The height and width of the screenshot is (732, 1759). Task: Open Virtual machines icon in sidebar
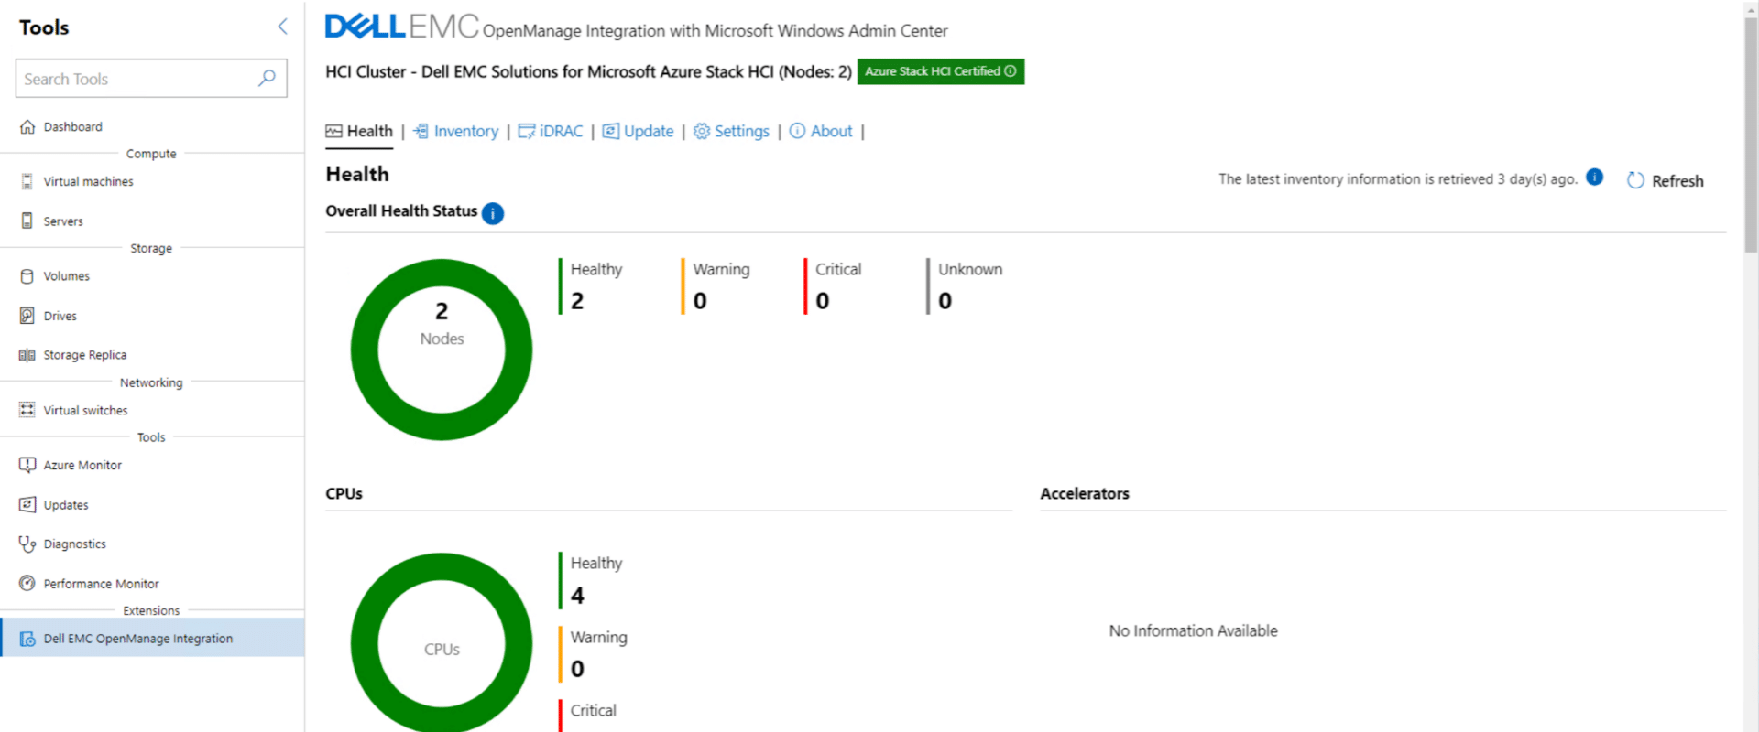tap(27, 182)
